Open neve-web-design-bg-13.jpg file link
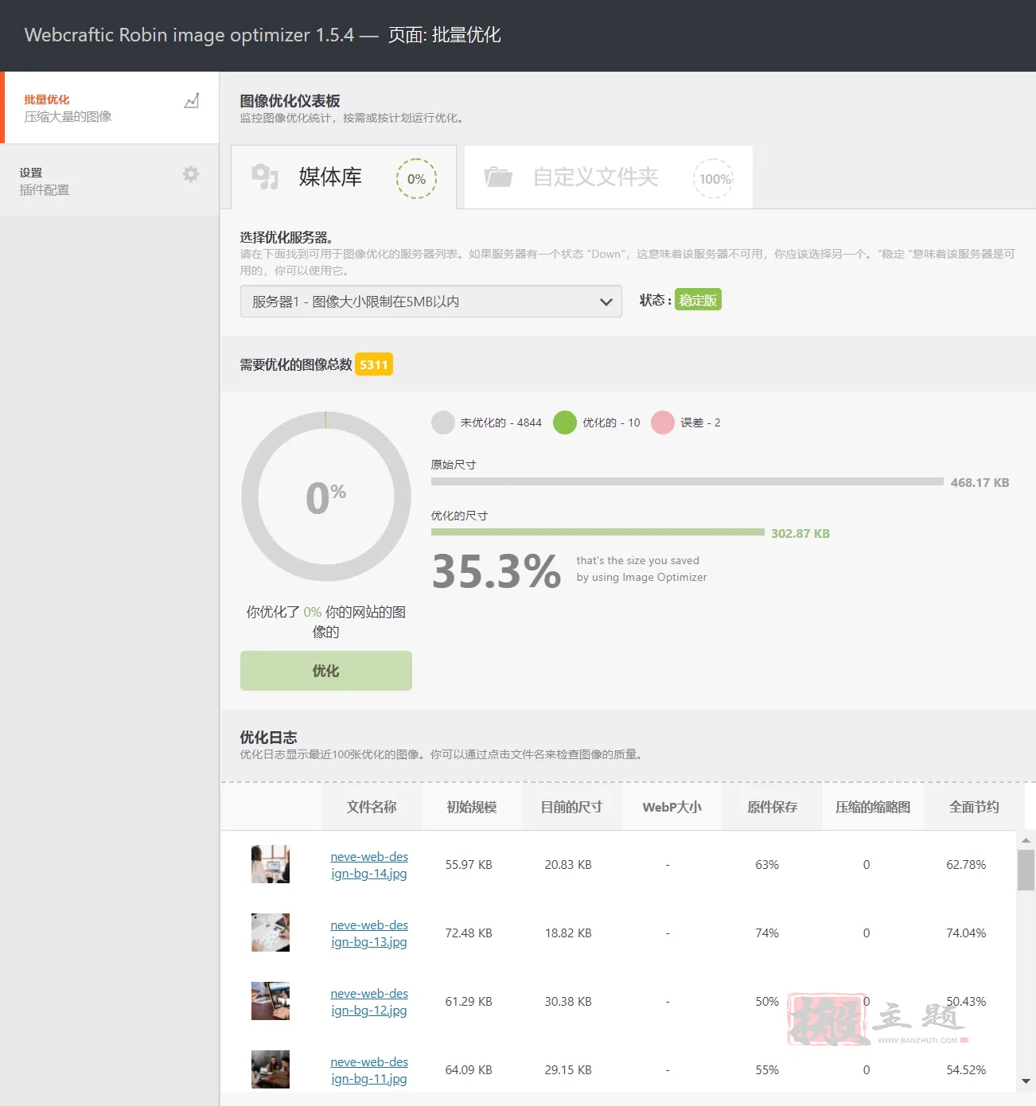Screen dimensions: 1036x1106 click(369, 933)
